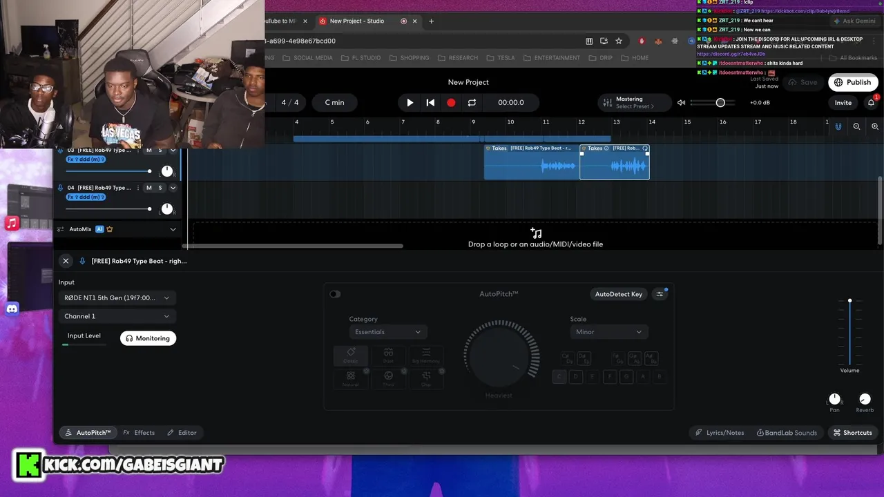Select the Third AutoPitch preset
Viewport: 884px width, 497px height.
pyautogui.click(x=388, y=378)
